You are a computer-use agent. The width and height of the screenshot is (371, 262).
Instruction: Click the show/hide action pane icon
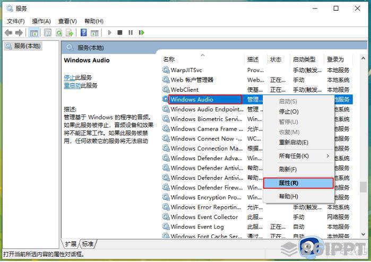[x=94, y=33]
